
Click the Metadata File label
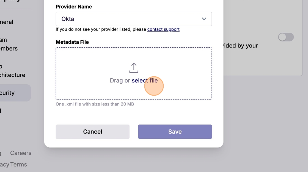click(72, 42)
